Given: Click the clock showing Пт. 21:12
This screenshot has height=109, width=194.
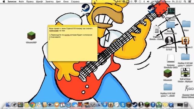Looking at the screenshot, I should tap(177, 2).
